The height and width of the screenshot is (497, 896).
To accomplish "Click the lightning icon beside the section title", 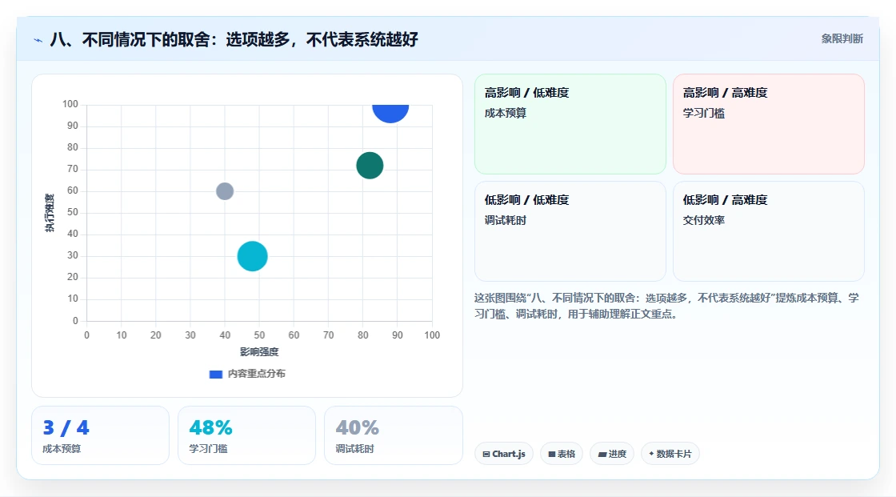I will [x=38, y=40].
